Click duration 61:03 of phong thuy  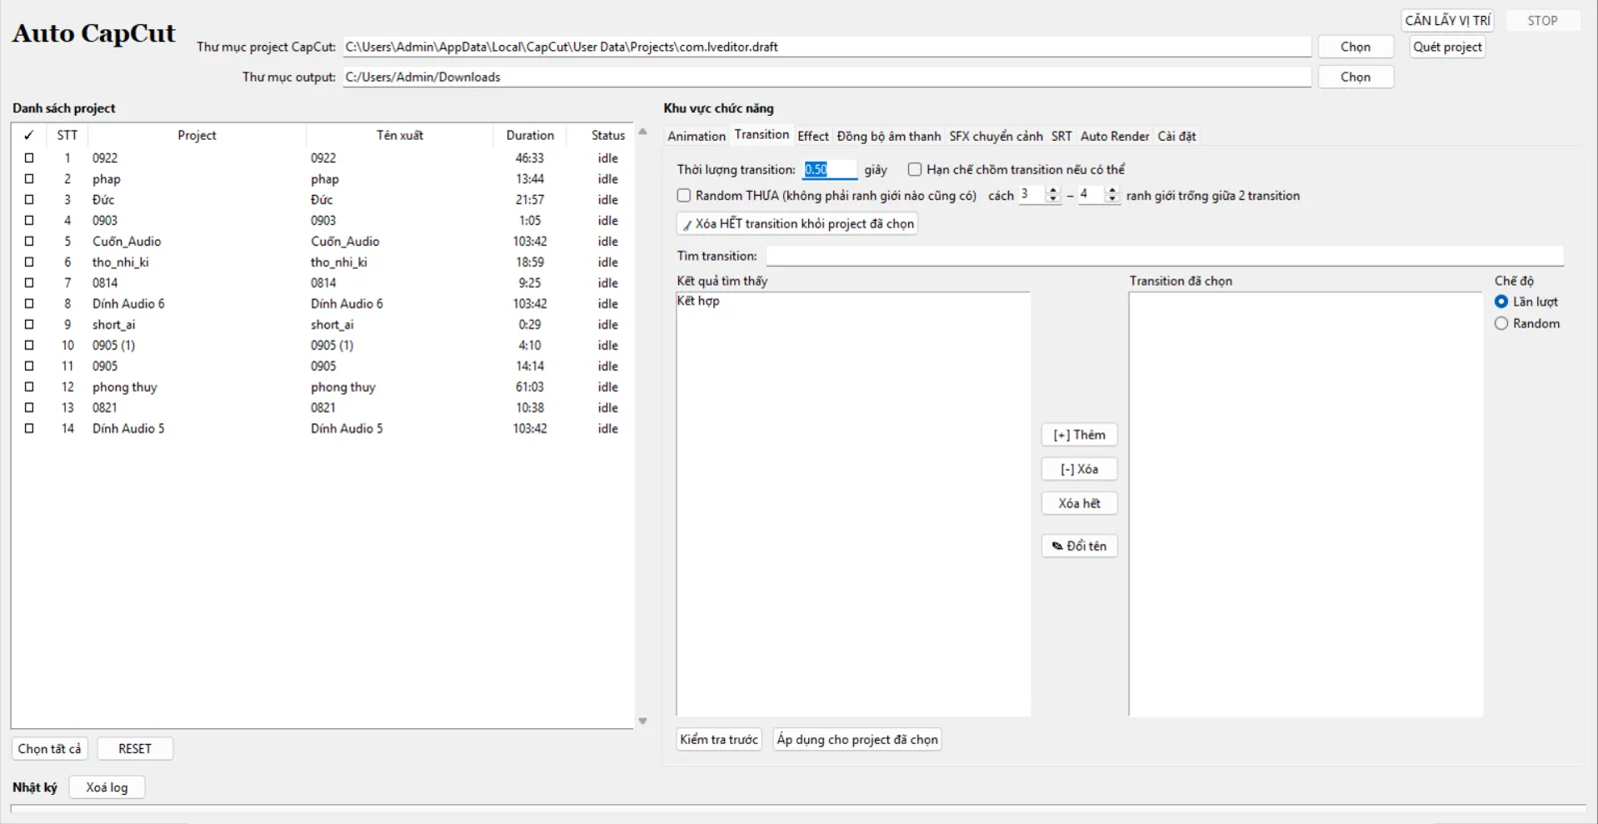coord(529,387)
